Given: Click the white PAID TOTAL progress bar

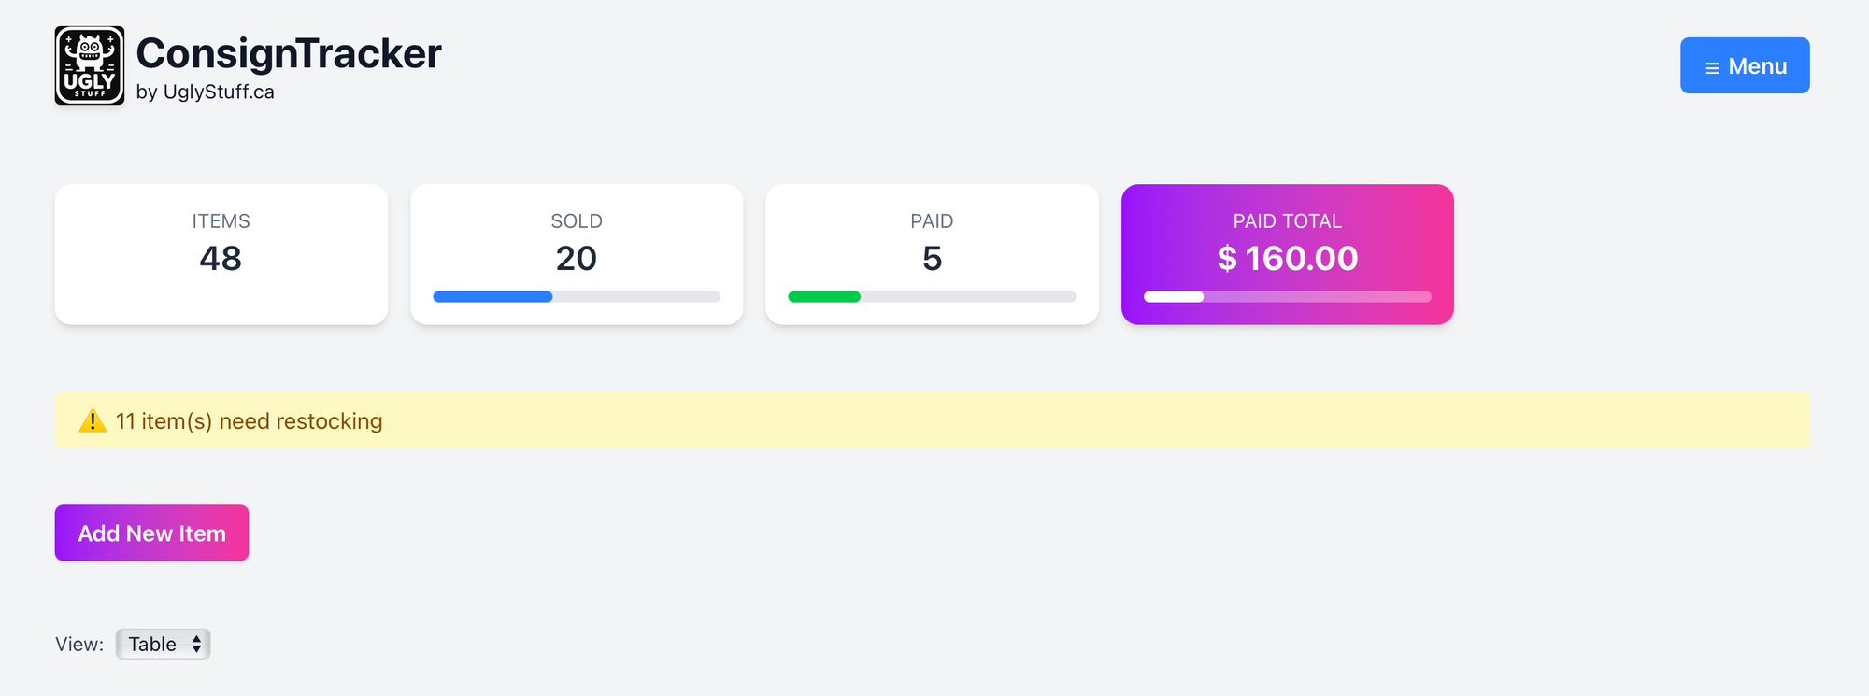Looking at the screenshot, I should [x=1174, y=297].
